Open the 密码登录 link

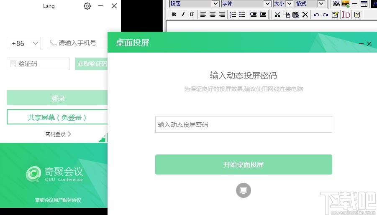58,134
